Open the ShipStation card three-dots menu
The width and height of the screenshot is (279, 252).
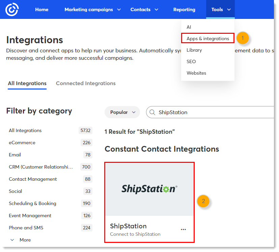coord(183,229)
